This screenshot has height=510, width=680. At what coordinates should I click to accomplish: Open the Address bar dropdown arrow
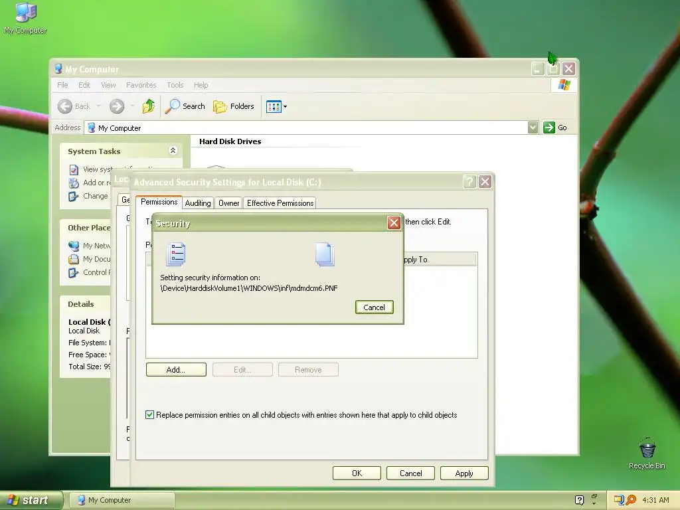(x=533, y=127)
